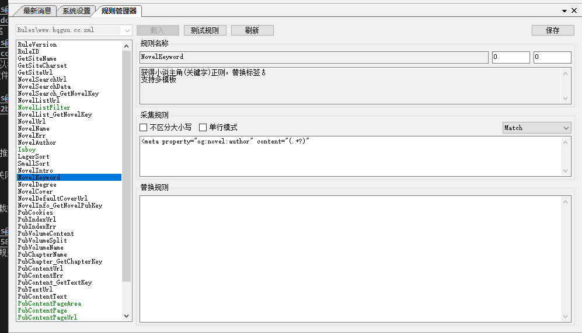Switch to the 最新消息 tab
582x333 pixels.
(37, 11)
